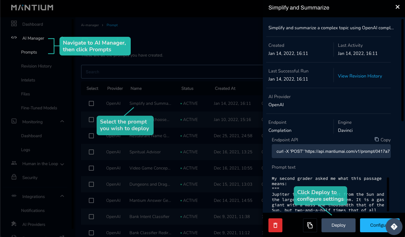This screenshot has height=237, width=405.
Task: Close the Simplify and Summarize panel
Action: [397, 7]
